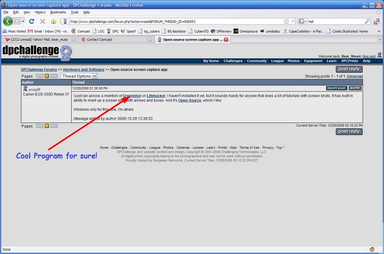Switch to the Yahoo! Mail tab
This screenshot has width=384, height=254.
click(x=36, y=40)
